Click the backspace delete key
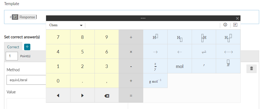Image resolution: width=267 pixels, height=109 pixels. point(107,96)
